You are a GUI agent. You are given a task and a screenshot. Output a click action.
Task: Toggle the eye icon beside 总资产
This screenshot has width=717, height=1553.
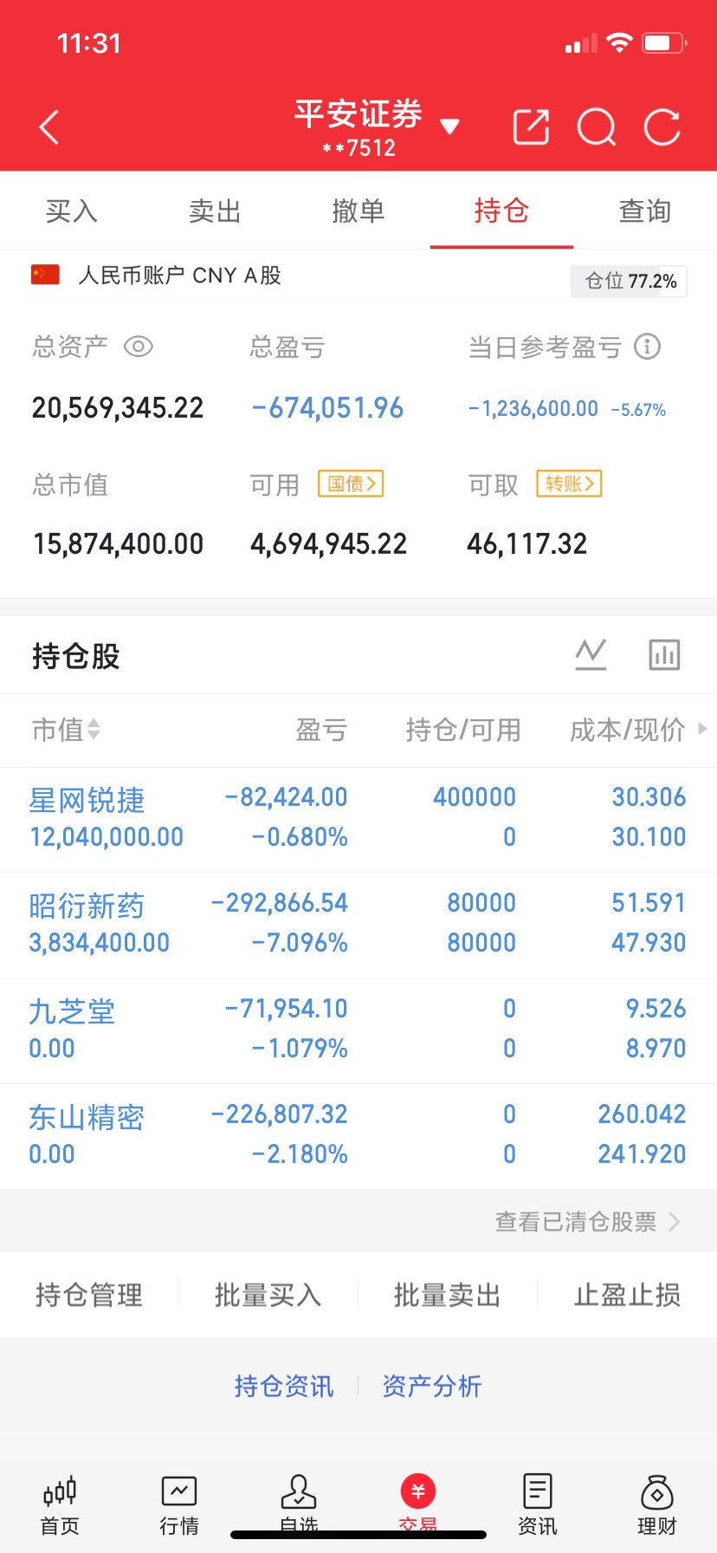click(139, 347)
